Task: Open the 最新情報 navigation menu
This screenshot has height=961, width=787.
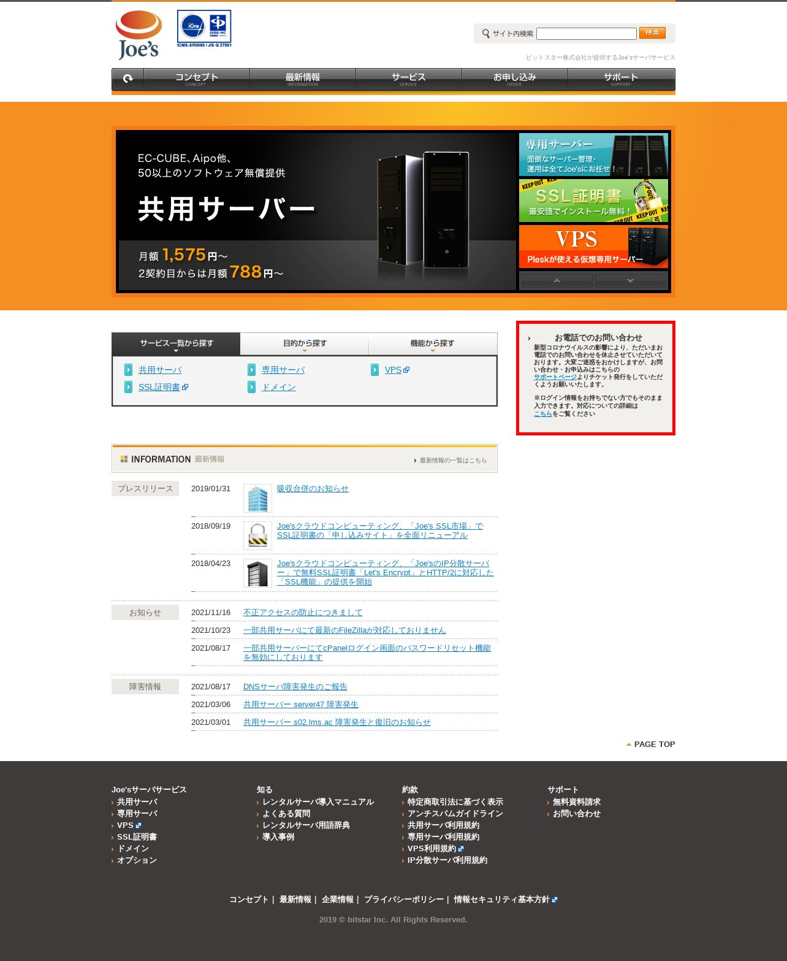Action: (303, 79)
